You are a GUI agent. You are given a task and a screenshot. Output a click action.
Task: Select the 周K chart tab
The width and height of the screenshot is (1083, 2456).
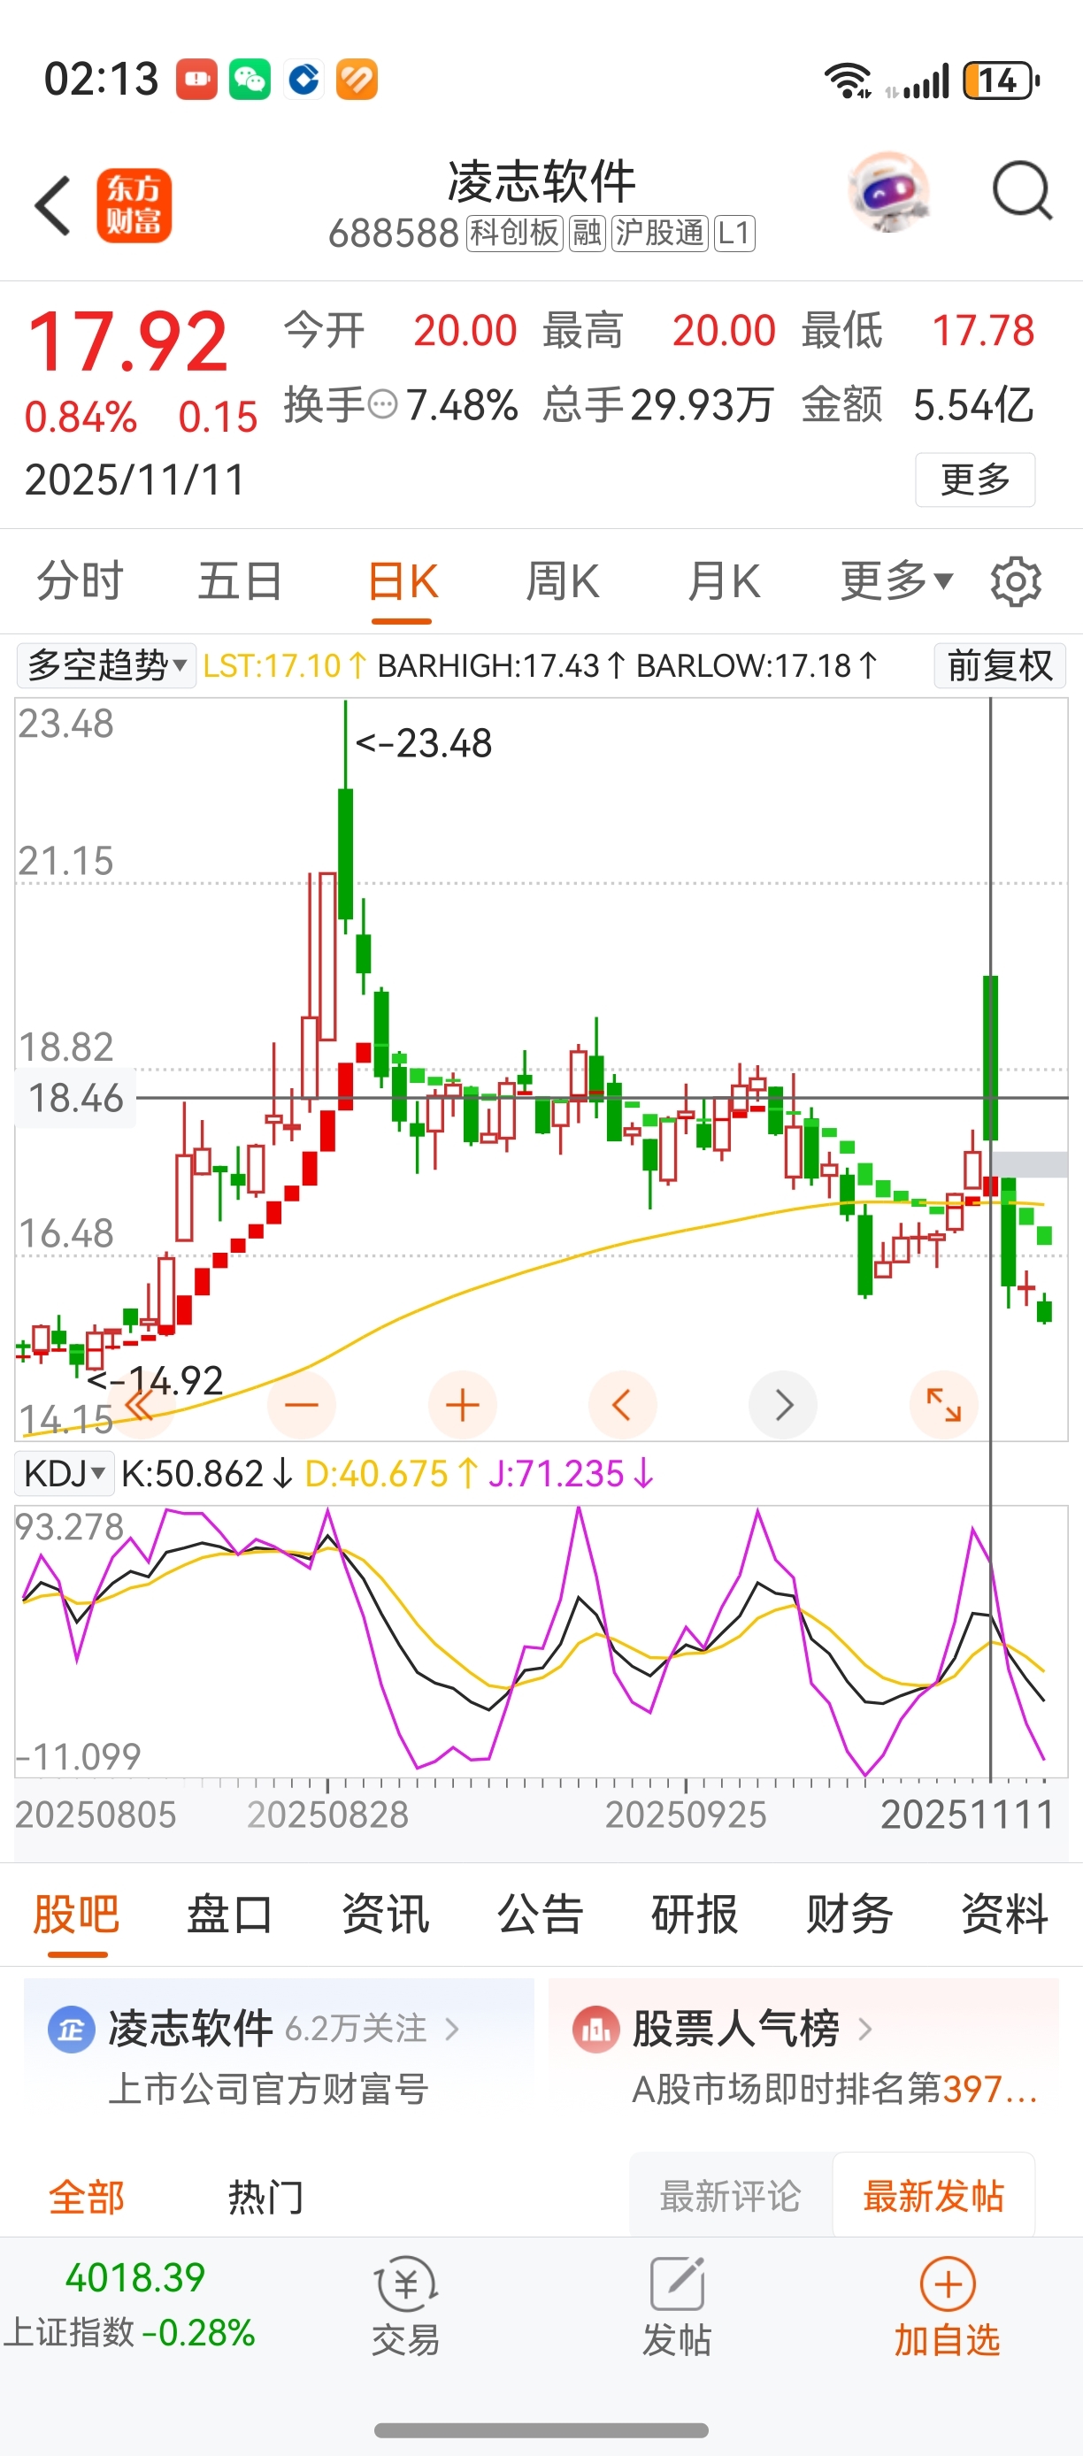[563, 580]
